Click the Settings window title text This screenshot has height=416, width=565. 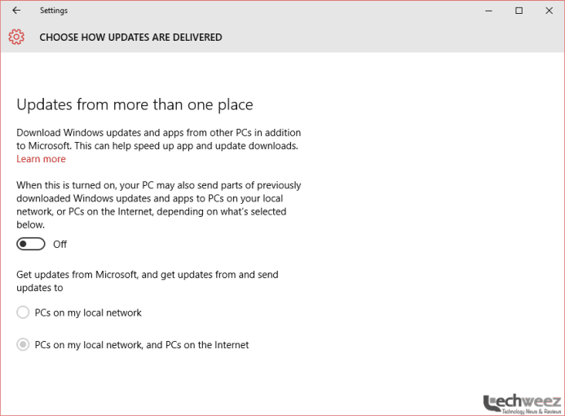click(54, 11)
